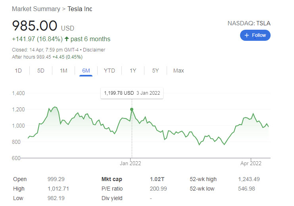Open the Disclaimer link

point(94,50)
